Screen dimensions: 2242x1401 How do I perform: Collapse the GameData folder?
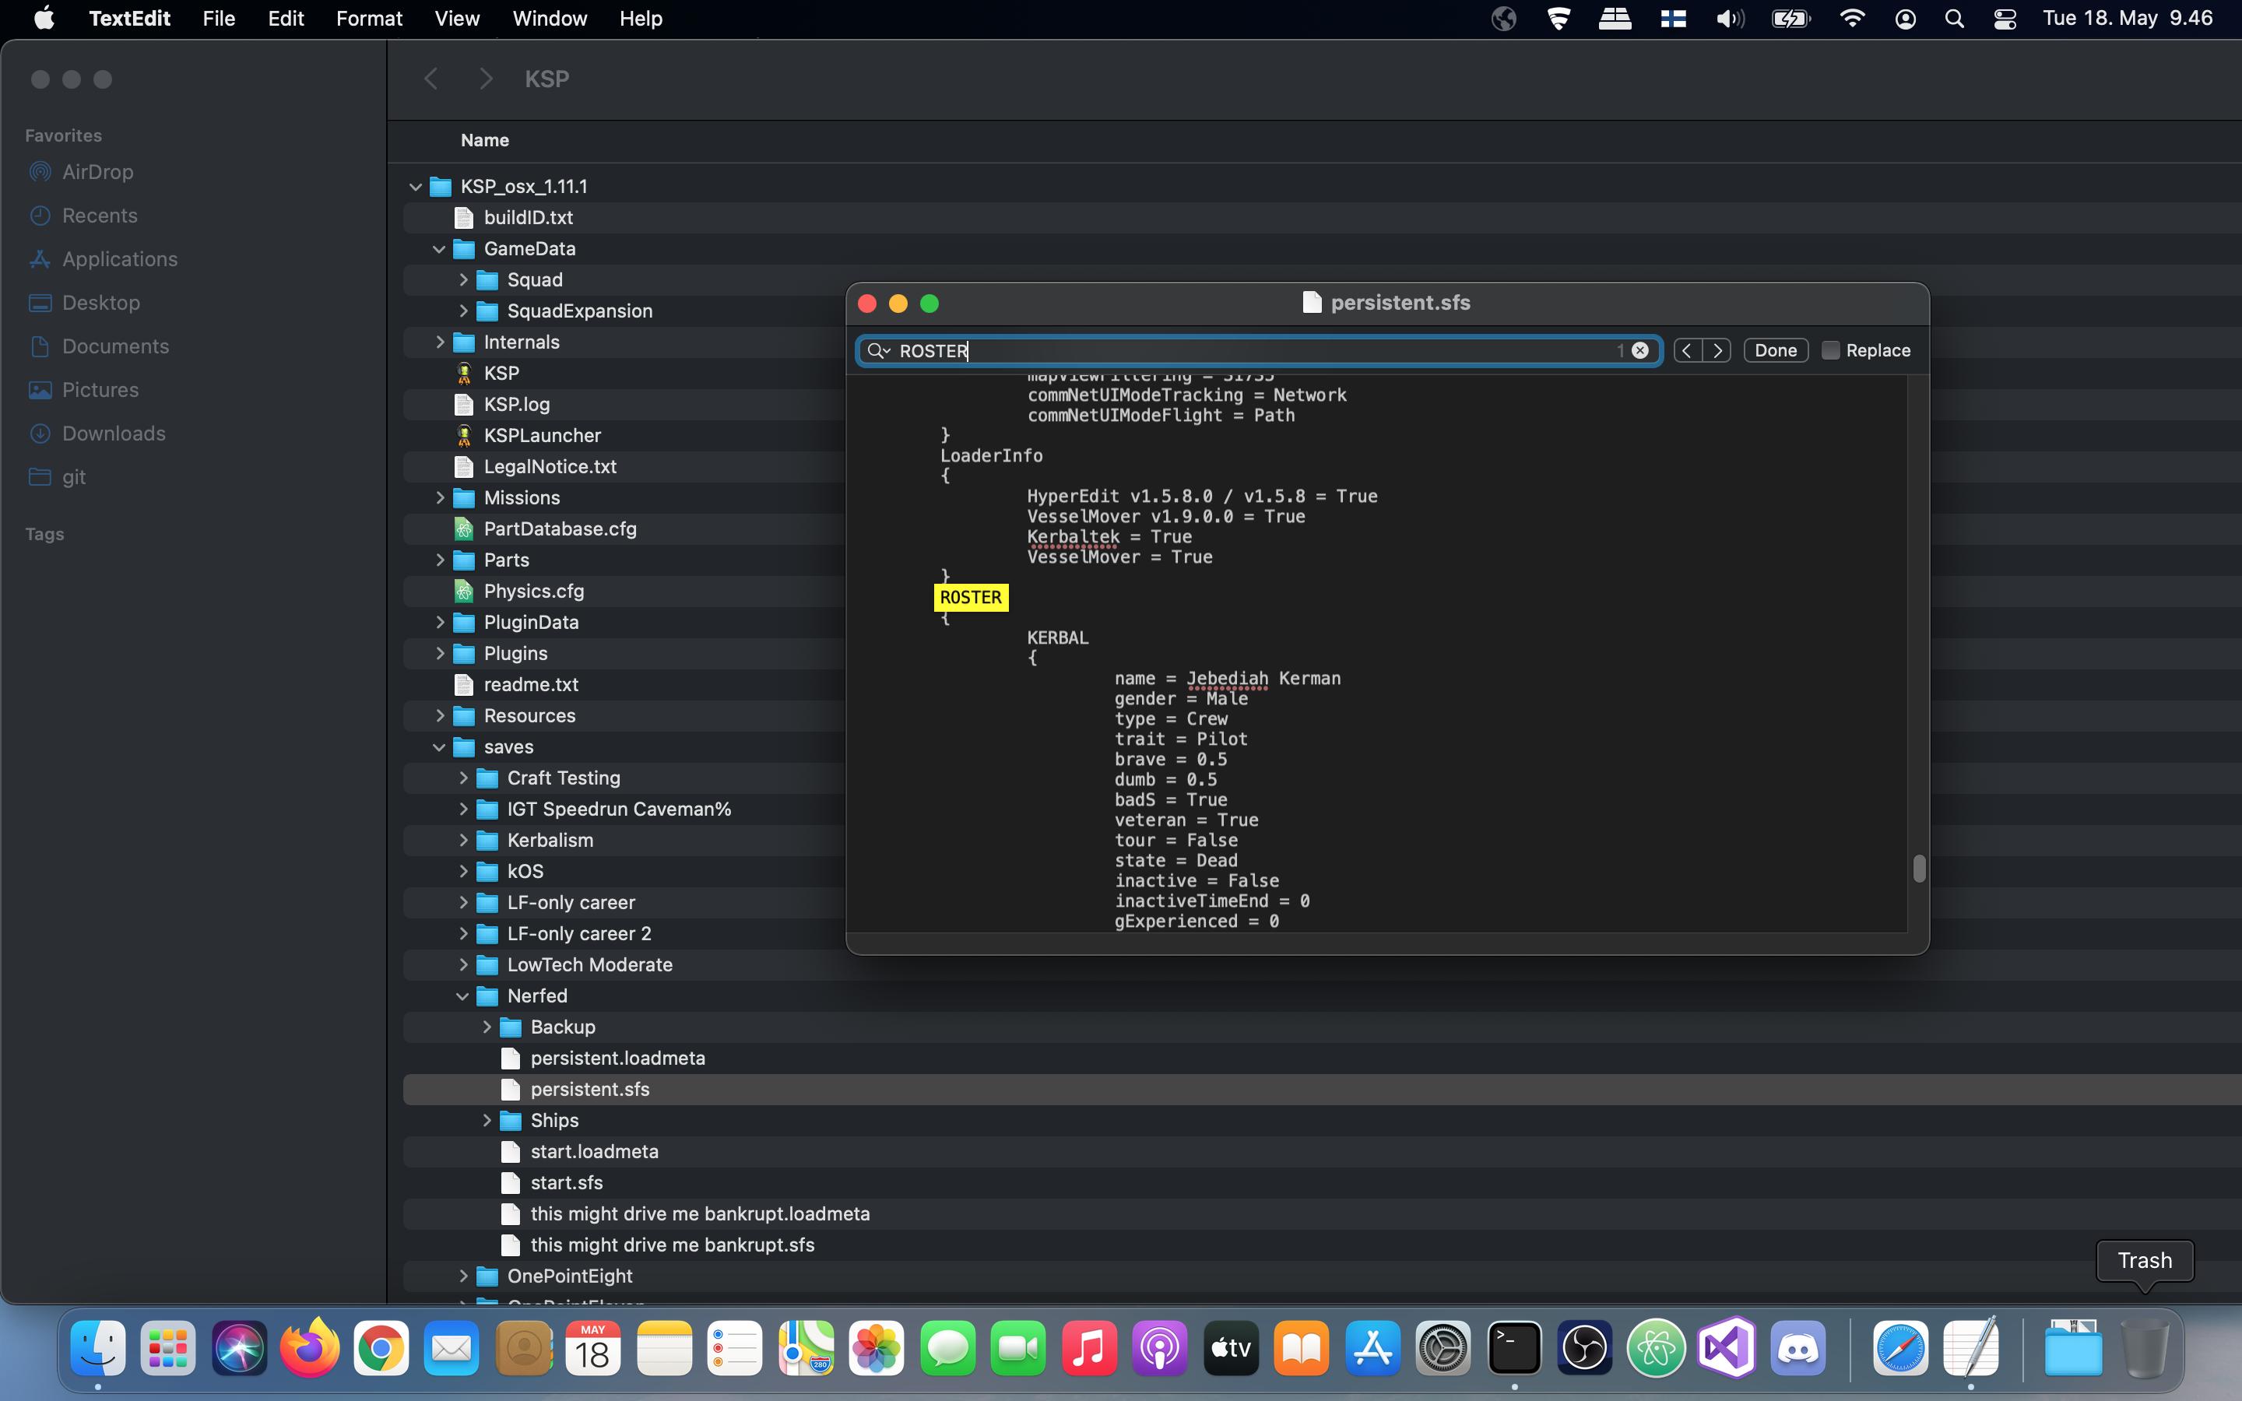(x=439, y=248)
